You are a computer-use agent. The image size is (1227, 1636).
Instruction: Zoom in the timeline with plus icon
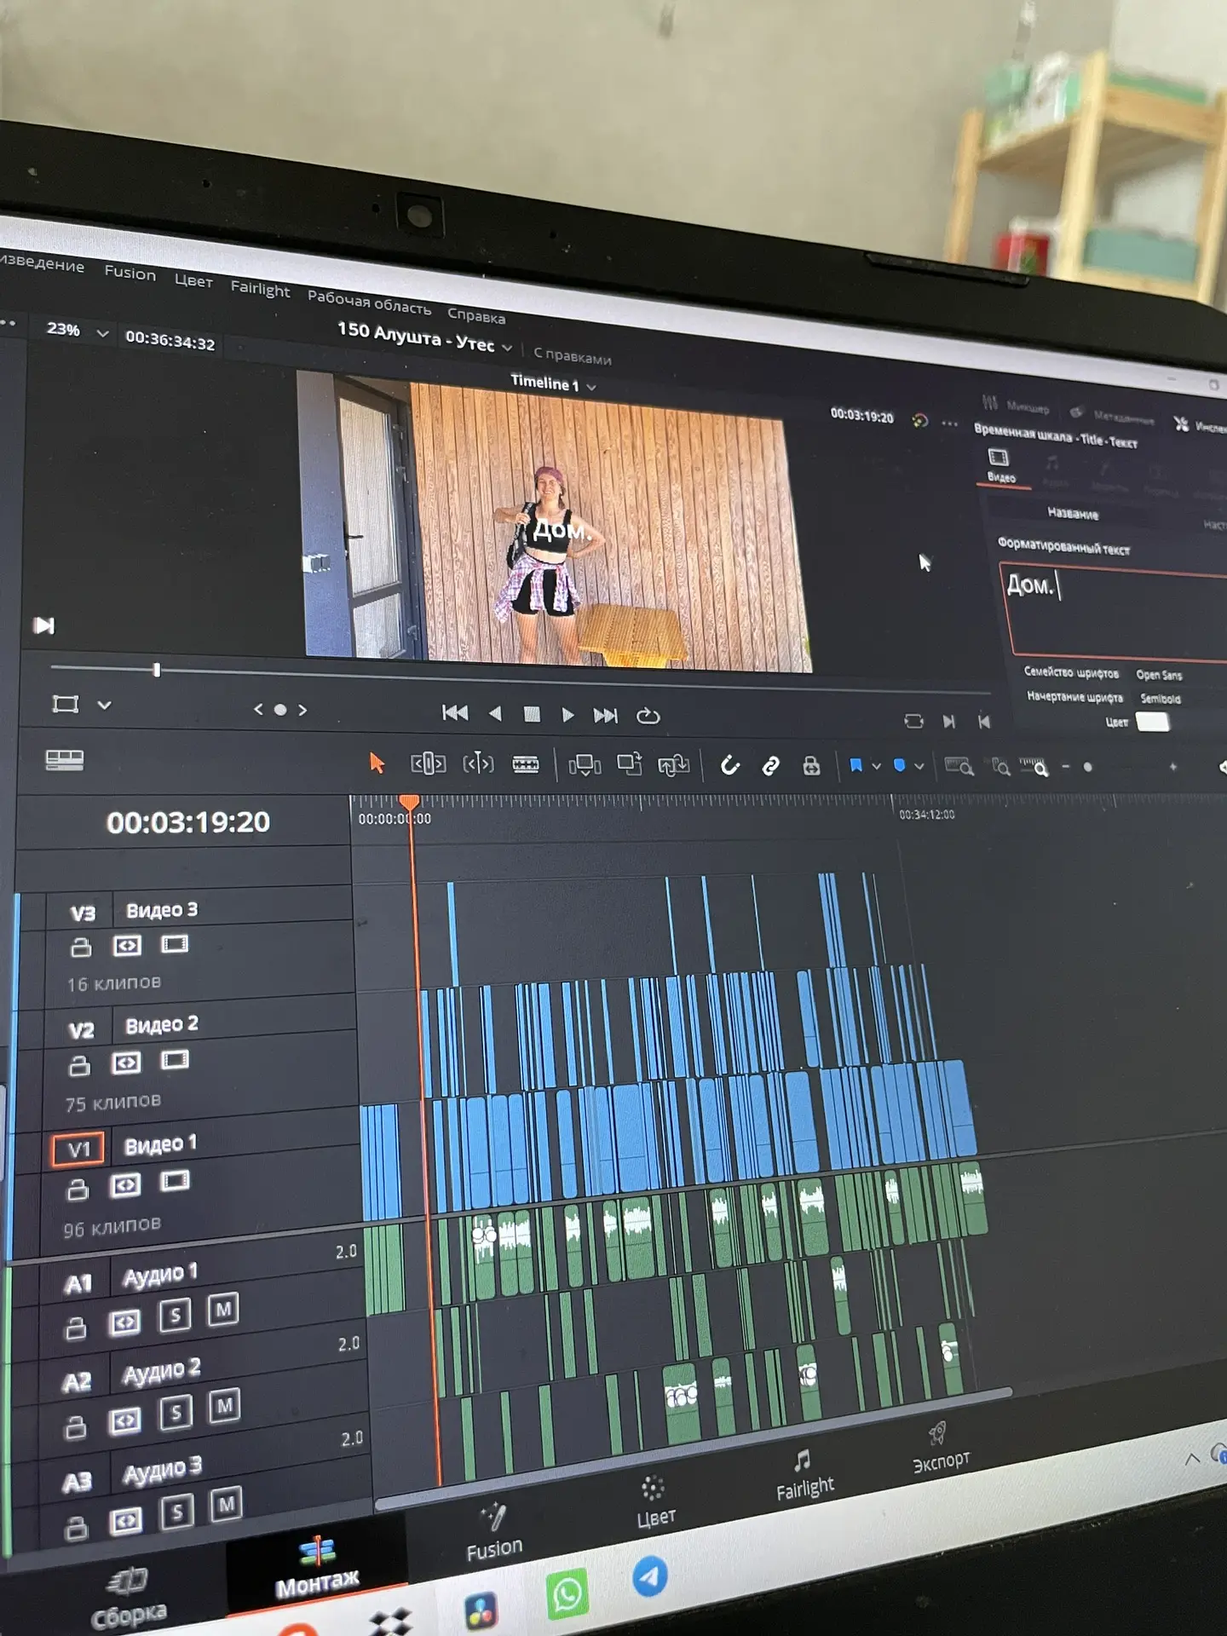coord(1173,767)
